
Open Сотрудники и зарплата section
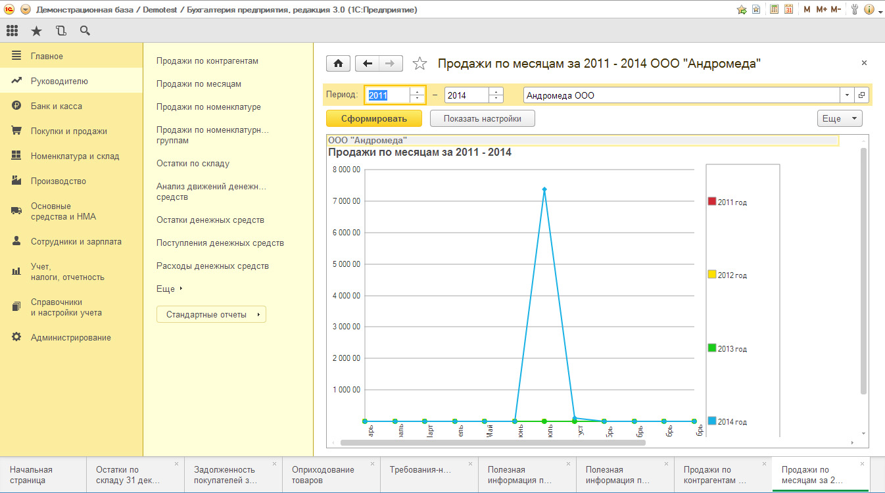pos(71,241)
